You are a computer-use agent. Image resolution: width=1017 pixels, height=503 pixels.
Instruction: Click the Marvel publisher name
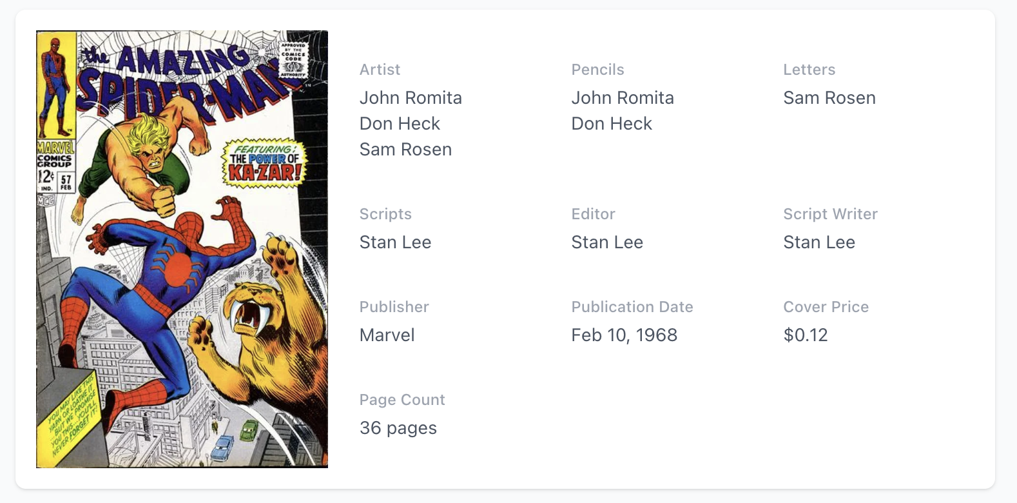coord(387,335)
